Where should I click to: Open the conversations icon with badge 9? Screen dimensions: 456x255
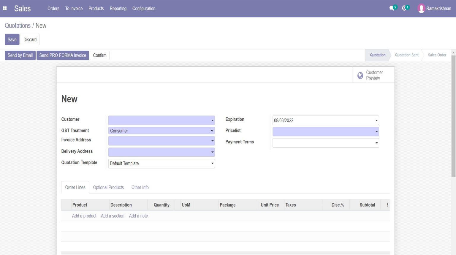[392, 8]
